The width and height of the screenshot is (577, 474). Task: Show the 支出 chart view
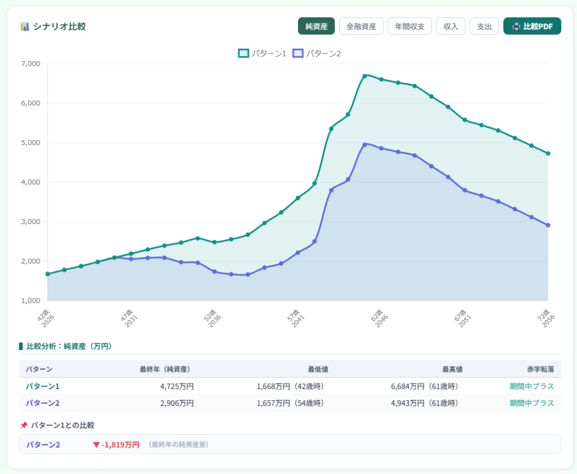(x=484, y=26)
